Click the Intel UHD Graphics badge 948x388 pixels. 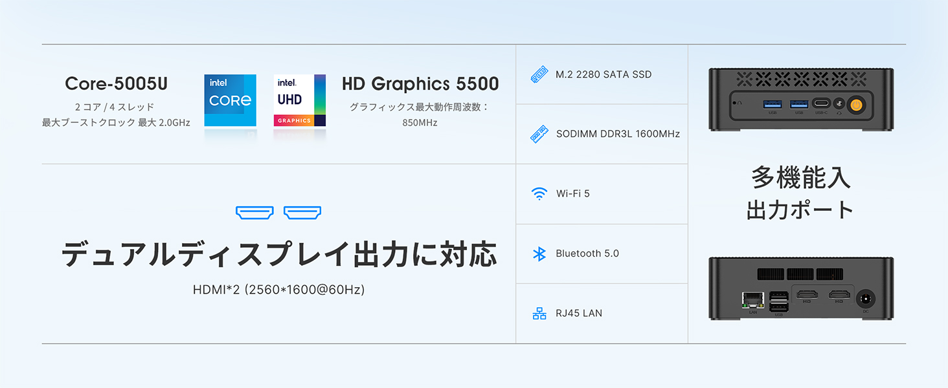tap(299, 100)
